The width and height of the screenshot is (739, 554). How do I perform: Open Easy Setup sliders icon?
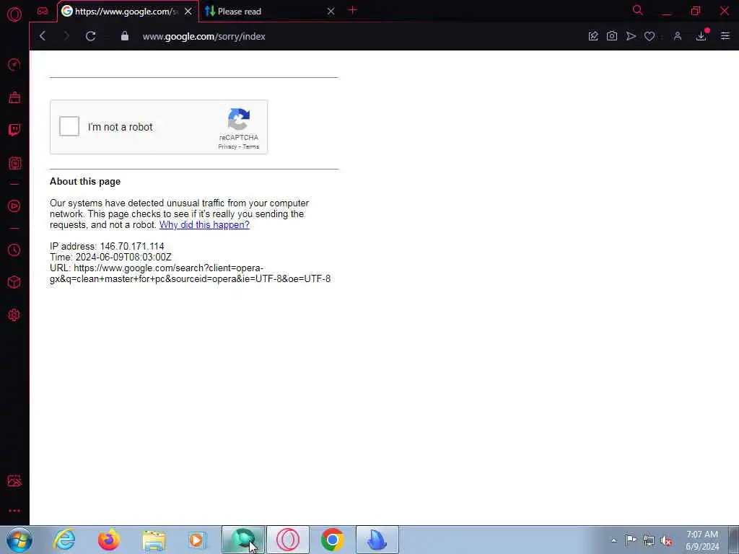pos(725,36)
